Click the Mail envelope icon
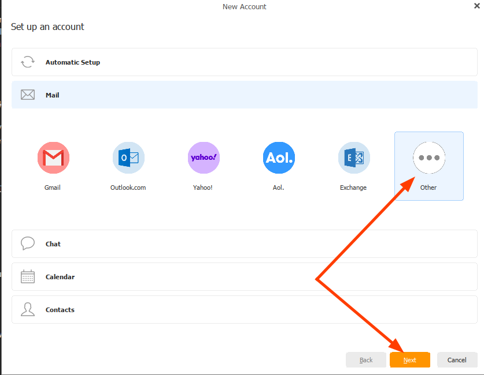Screen dimensions: 484x375 (x=28, y=95)
